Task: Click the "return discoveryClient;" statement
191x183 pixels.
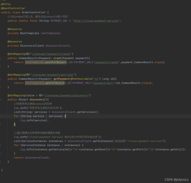Action: [32, 158]
